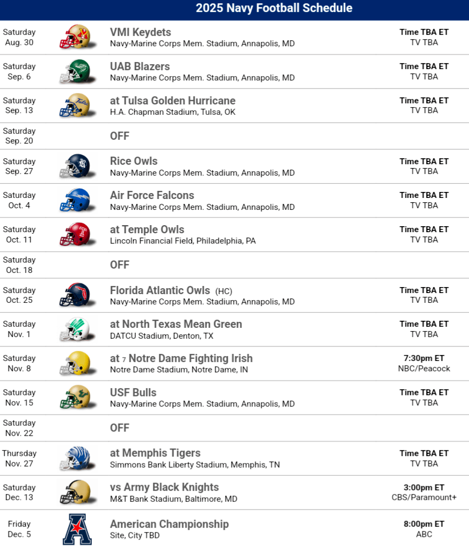Open the American Championship link
This screenshot has width=469, height=547.
pos(169,524)
